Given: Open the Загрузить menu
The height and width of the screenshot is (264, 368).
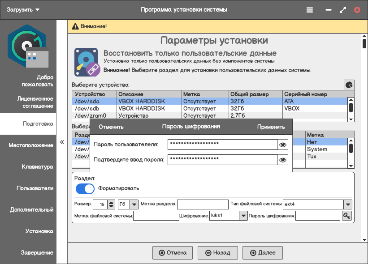Looking at the screenshot, I should (23, 10).
